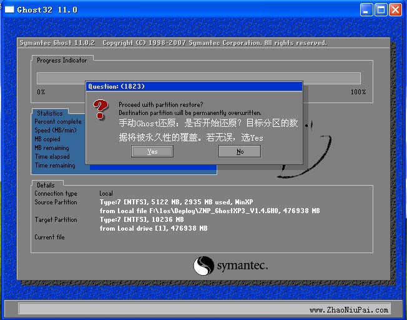The image size is (407, 320).
Task: Select the Percent complete statistic label
Action: point(58,122)
